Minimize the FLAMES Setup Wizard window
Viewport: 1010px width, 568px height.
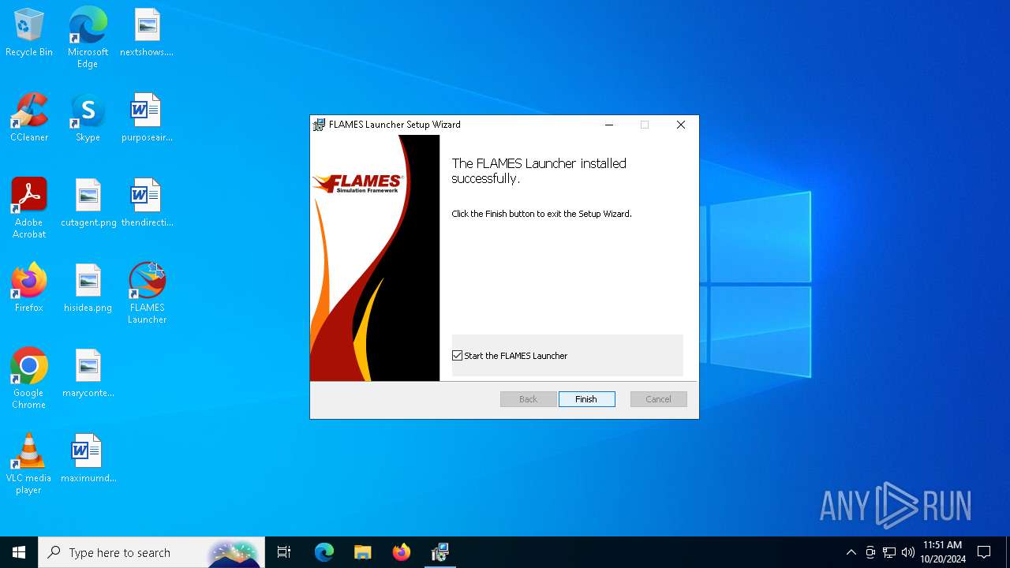coord(609,125)
